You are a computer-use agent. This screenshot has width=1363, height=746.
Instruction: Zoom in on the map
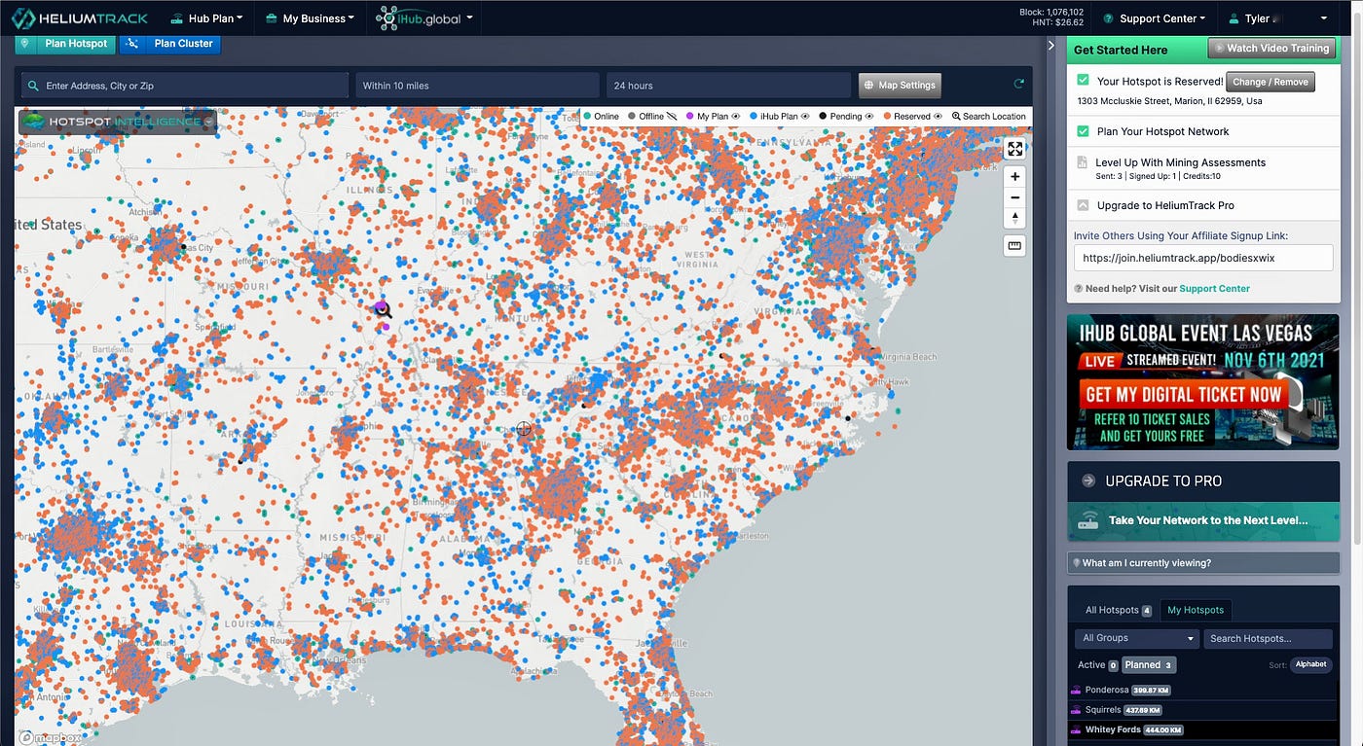(1014, 177)
